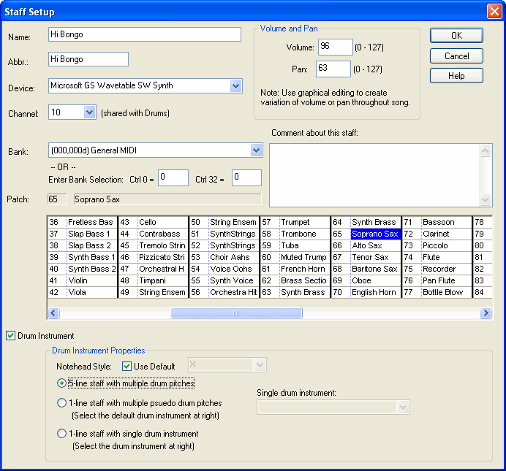Screen dimensions: 506x471
Task: Open the Bank dropdown menu
Action: coord(256,150)
